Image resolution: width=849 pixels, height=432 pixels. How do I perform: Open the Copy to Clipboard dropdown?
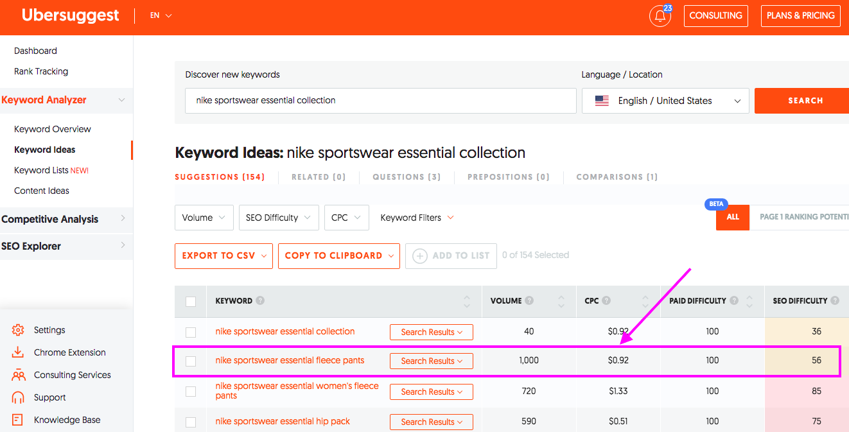[339, 255]
